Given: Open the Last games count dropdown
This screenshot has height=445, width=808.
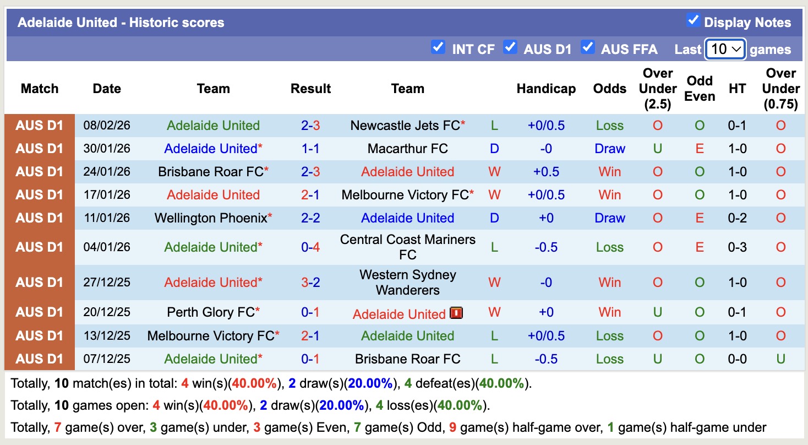Looking at the screenshot, I should pos(725,49).
